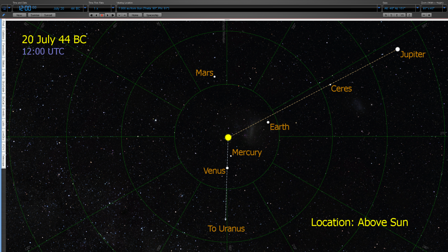
Task: Toggle the blue pin icon below tool selector
Action: [3, 15]
